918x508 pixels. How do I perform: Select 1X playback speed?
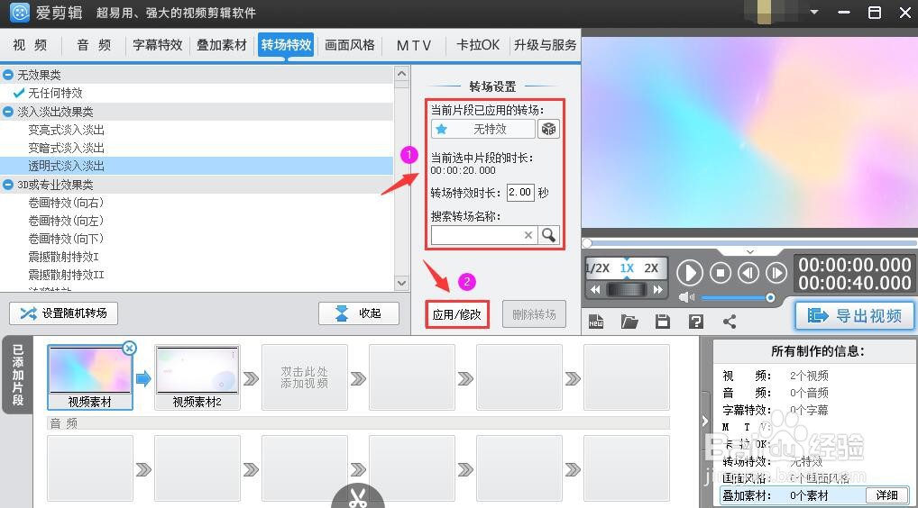(627, 268)
